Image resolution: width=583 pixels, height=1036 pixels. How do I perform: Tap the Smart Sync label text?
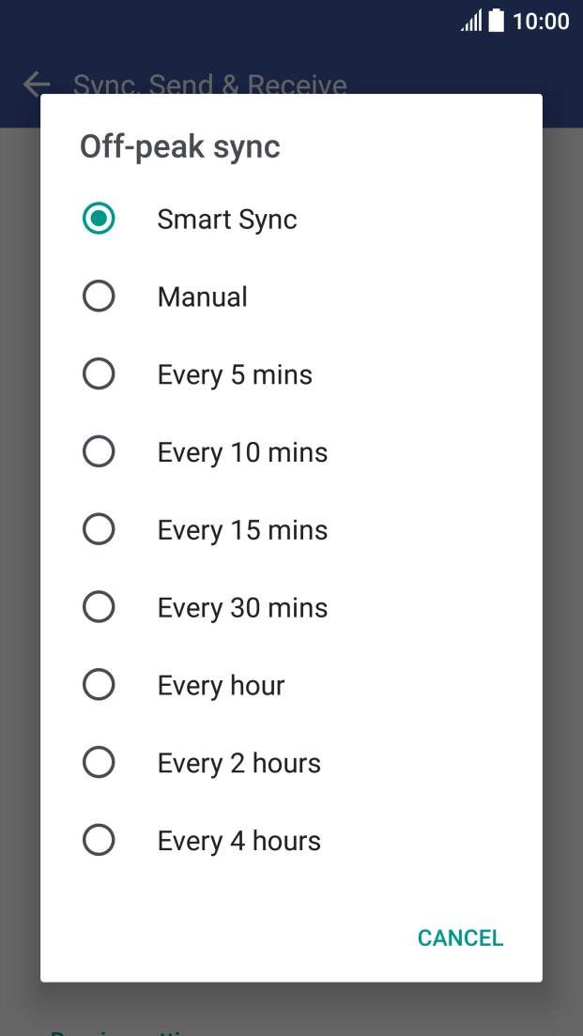tap(226, 219)
